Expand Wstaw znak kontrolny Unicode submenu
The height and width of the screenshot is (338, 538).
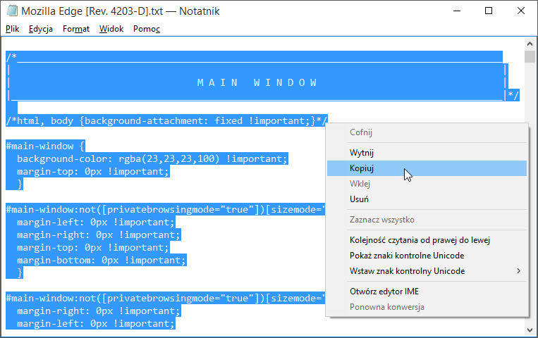click(x=427, y=271)
